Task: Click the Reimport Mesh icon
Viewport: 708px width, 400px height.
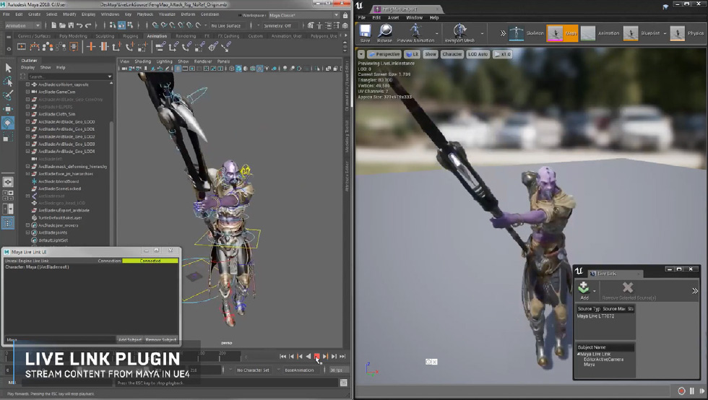Action: click(459, 31)
